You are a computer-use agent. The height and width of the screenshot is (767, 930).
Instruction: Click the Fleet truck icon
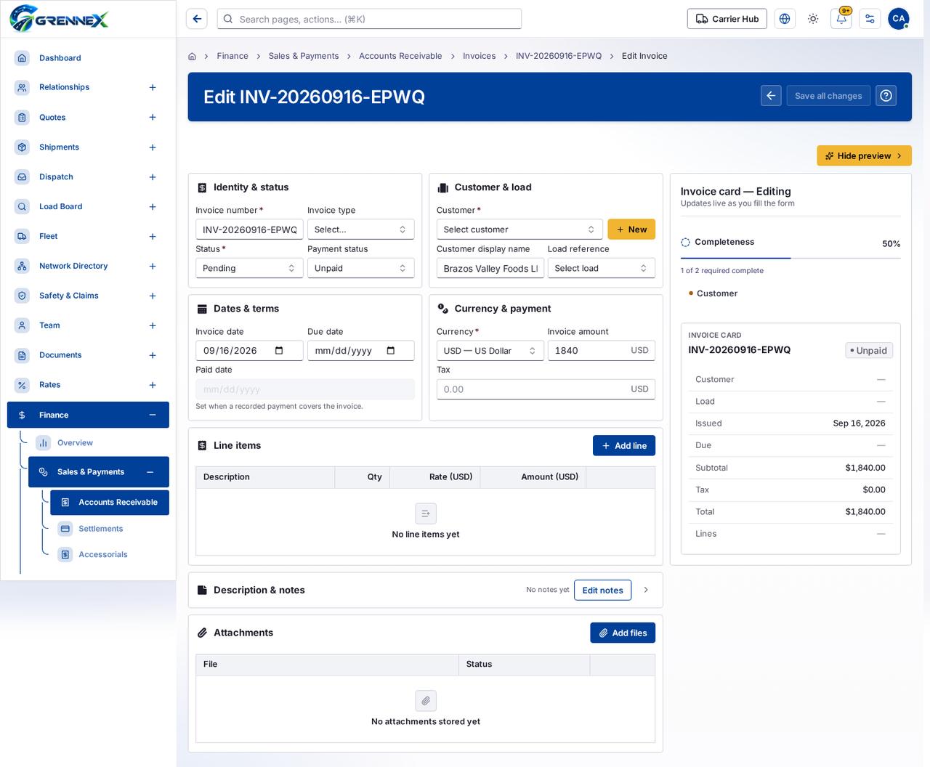point(22,237)
